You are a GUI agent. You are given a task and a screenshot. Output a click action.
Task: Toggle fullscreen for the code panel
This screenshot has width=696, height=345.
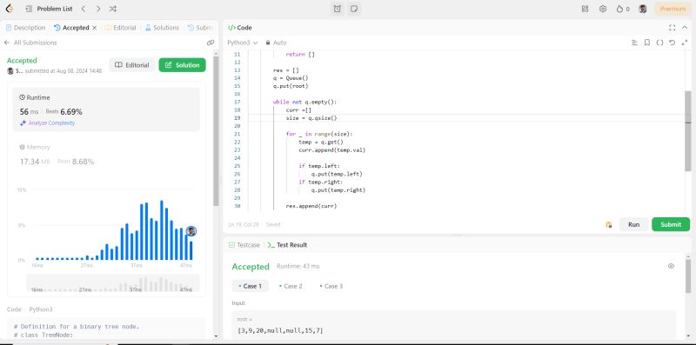pyautogui.click(x=672, y=28)
